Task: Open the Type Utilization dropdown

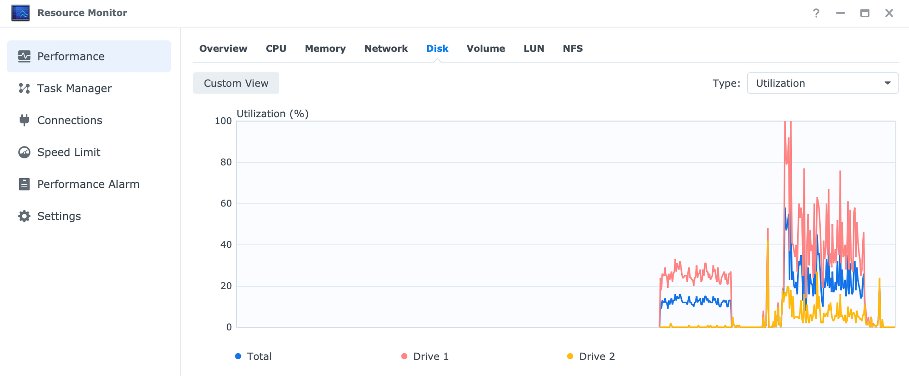Action: (x=823, y=83)
